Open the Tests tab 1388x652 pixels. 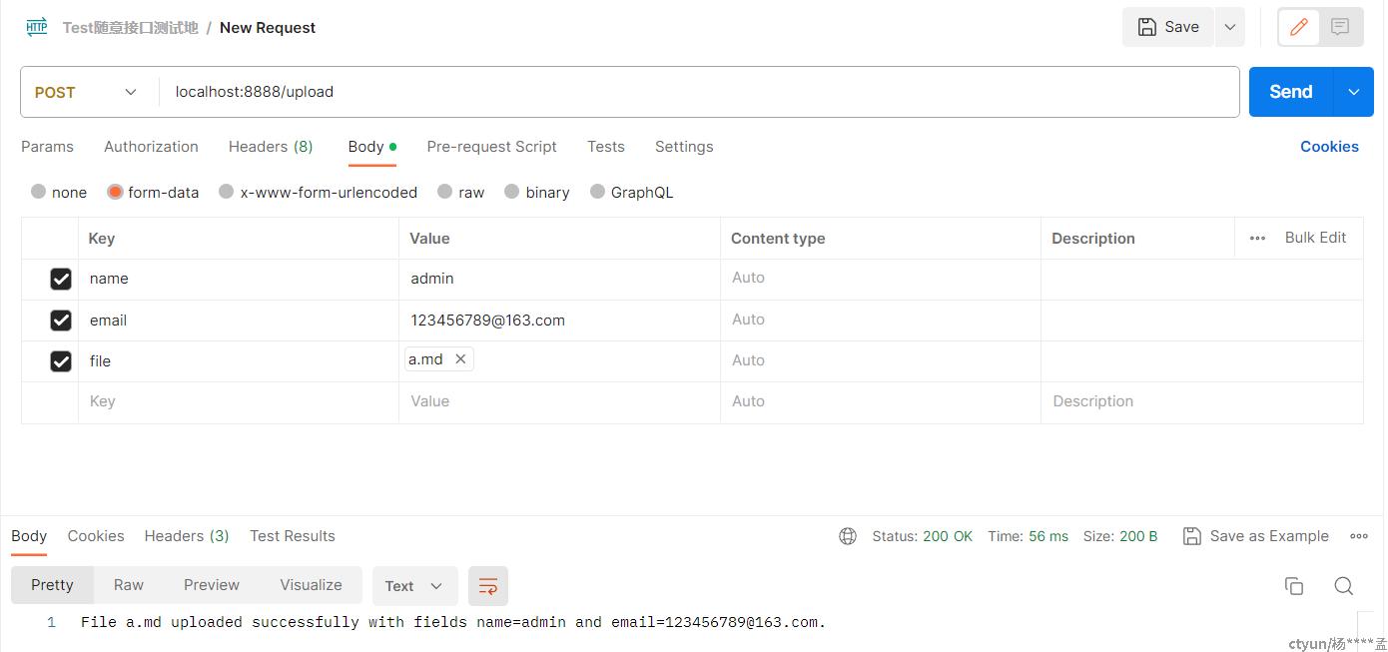coord(606,147)
